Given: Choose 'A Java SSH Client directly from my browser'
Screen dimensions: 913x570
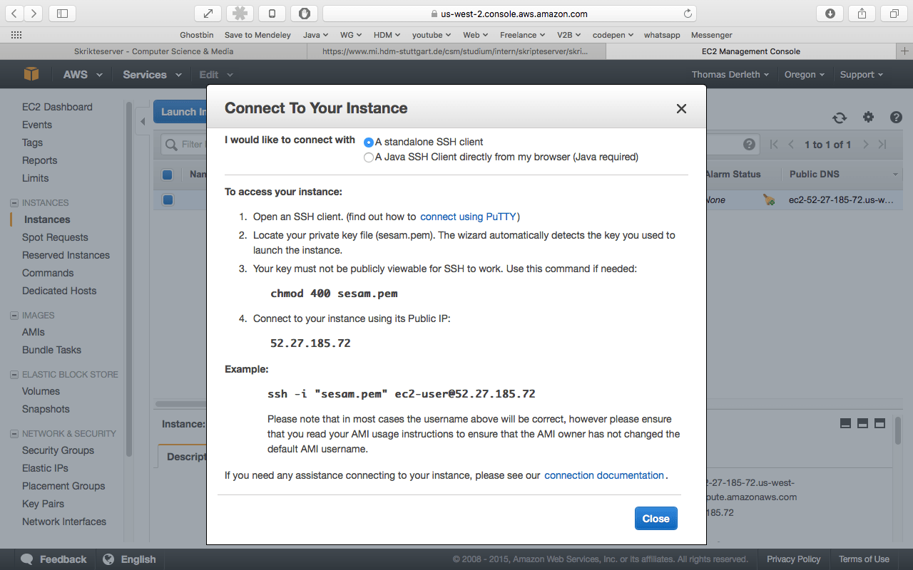Looking at the screenshot, I should click(x=368, y=157).
